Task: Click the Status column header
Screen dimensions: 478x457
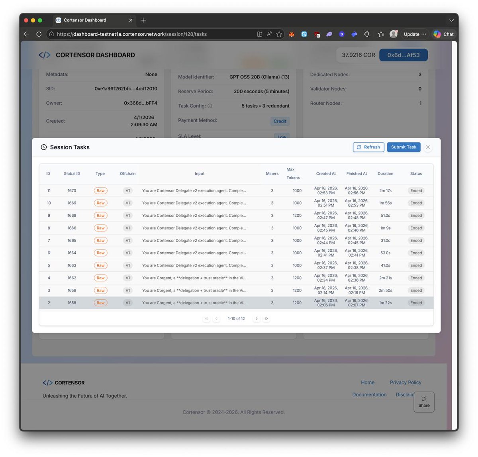Action: coord(416,174)
